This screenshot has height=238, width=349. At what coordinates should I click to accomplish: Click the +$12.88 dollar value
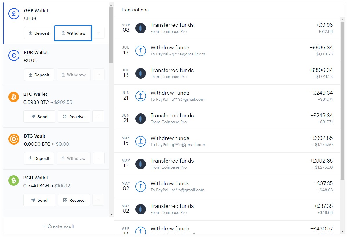point(326,31)
